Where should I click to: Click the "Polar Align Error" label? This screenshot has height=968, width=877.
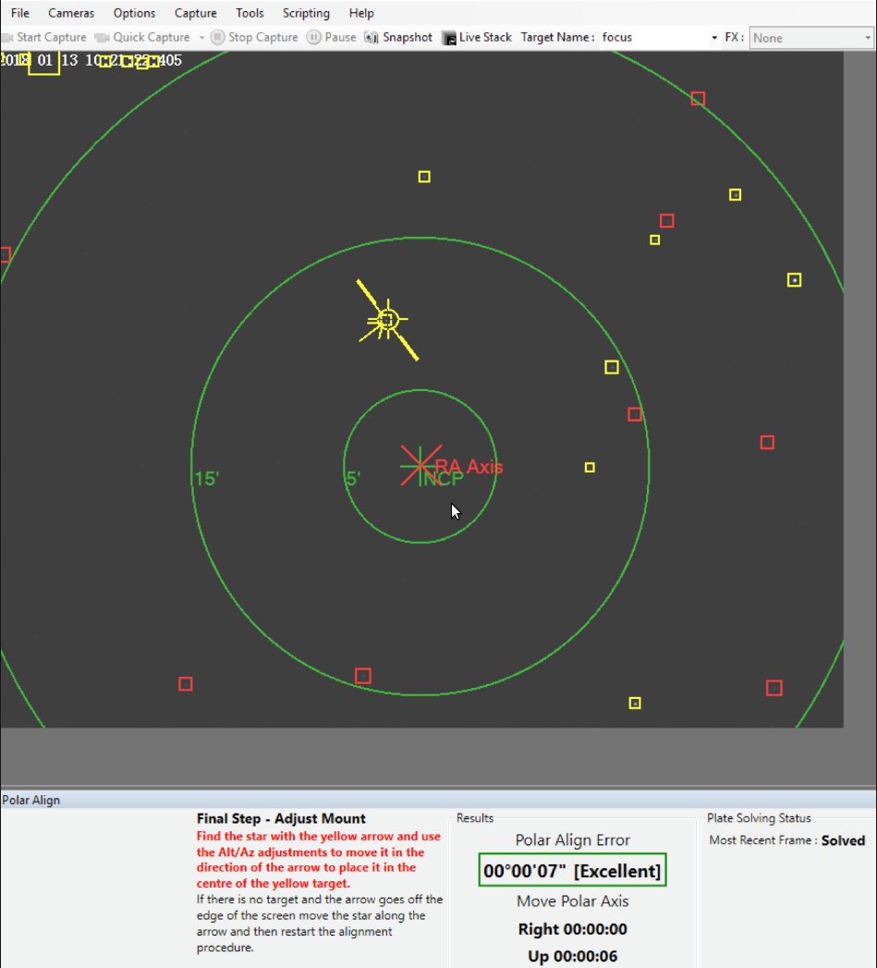click(573, 840)
